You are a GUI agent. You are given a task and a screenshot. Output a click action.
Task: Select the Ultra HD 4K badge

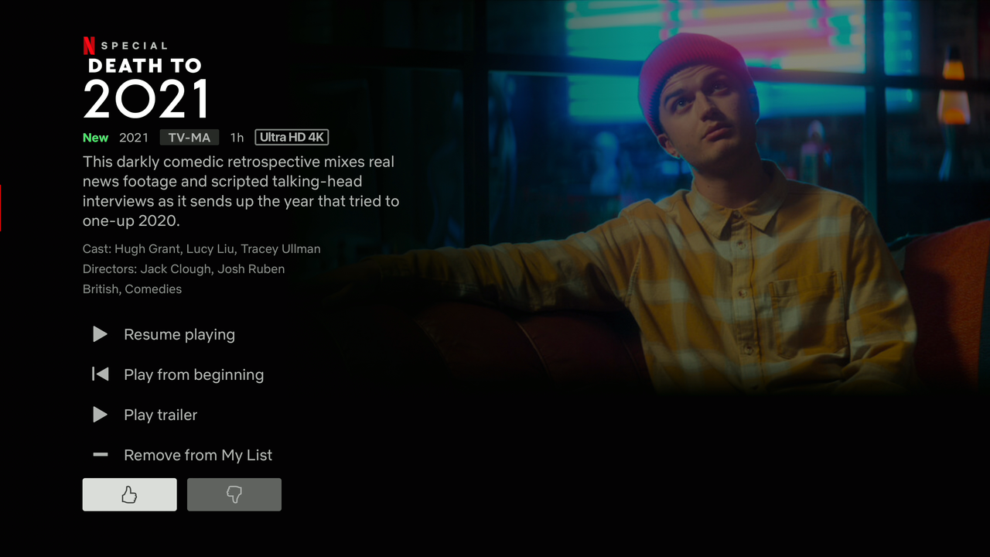(292, 138)
